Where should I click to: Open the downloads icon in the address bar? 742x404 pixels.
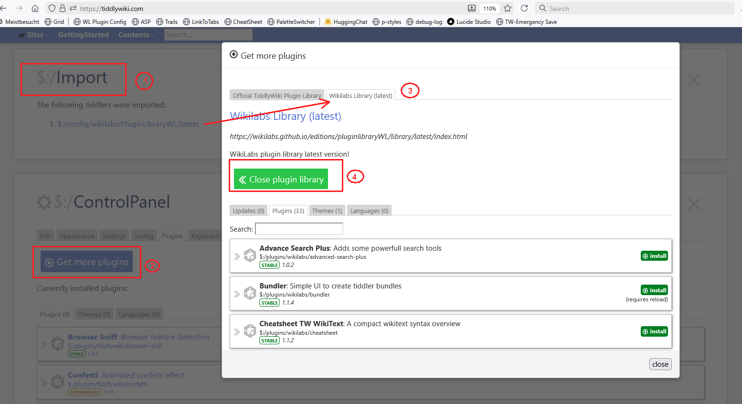point(472,8)
